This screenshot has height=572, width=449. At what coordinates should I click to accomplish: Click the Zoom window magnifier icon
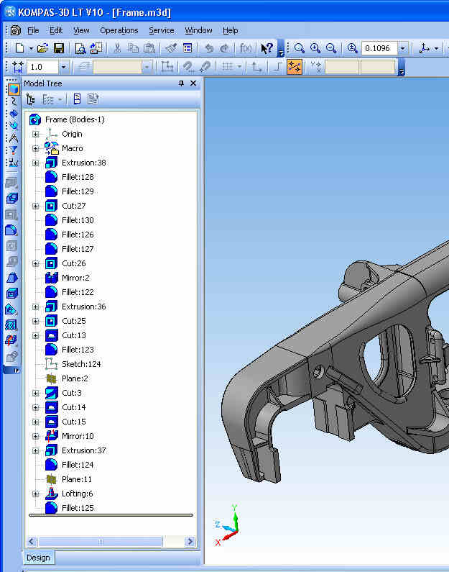pos(300,47)
